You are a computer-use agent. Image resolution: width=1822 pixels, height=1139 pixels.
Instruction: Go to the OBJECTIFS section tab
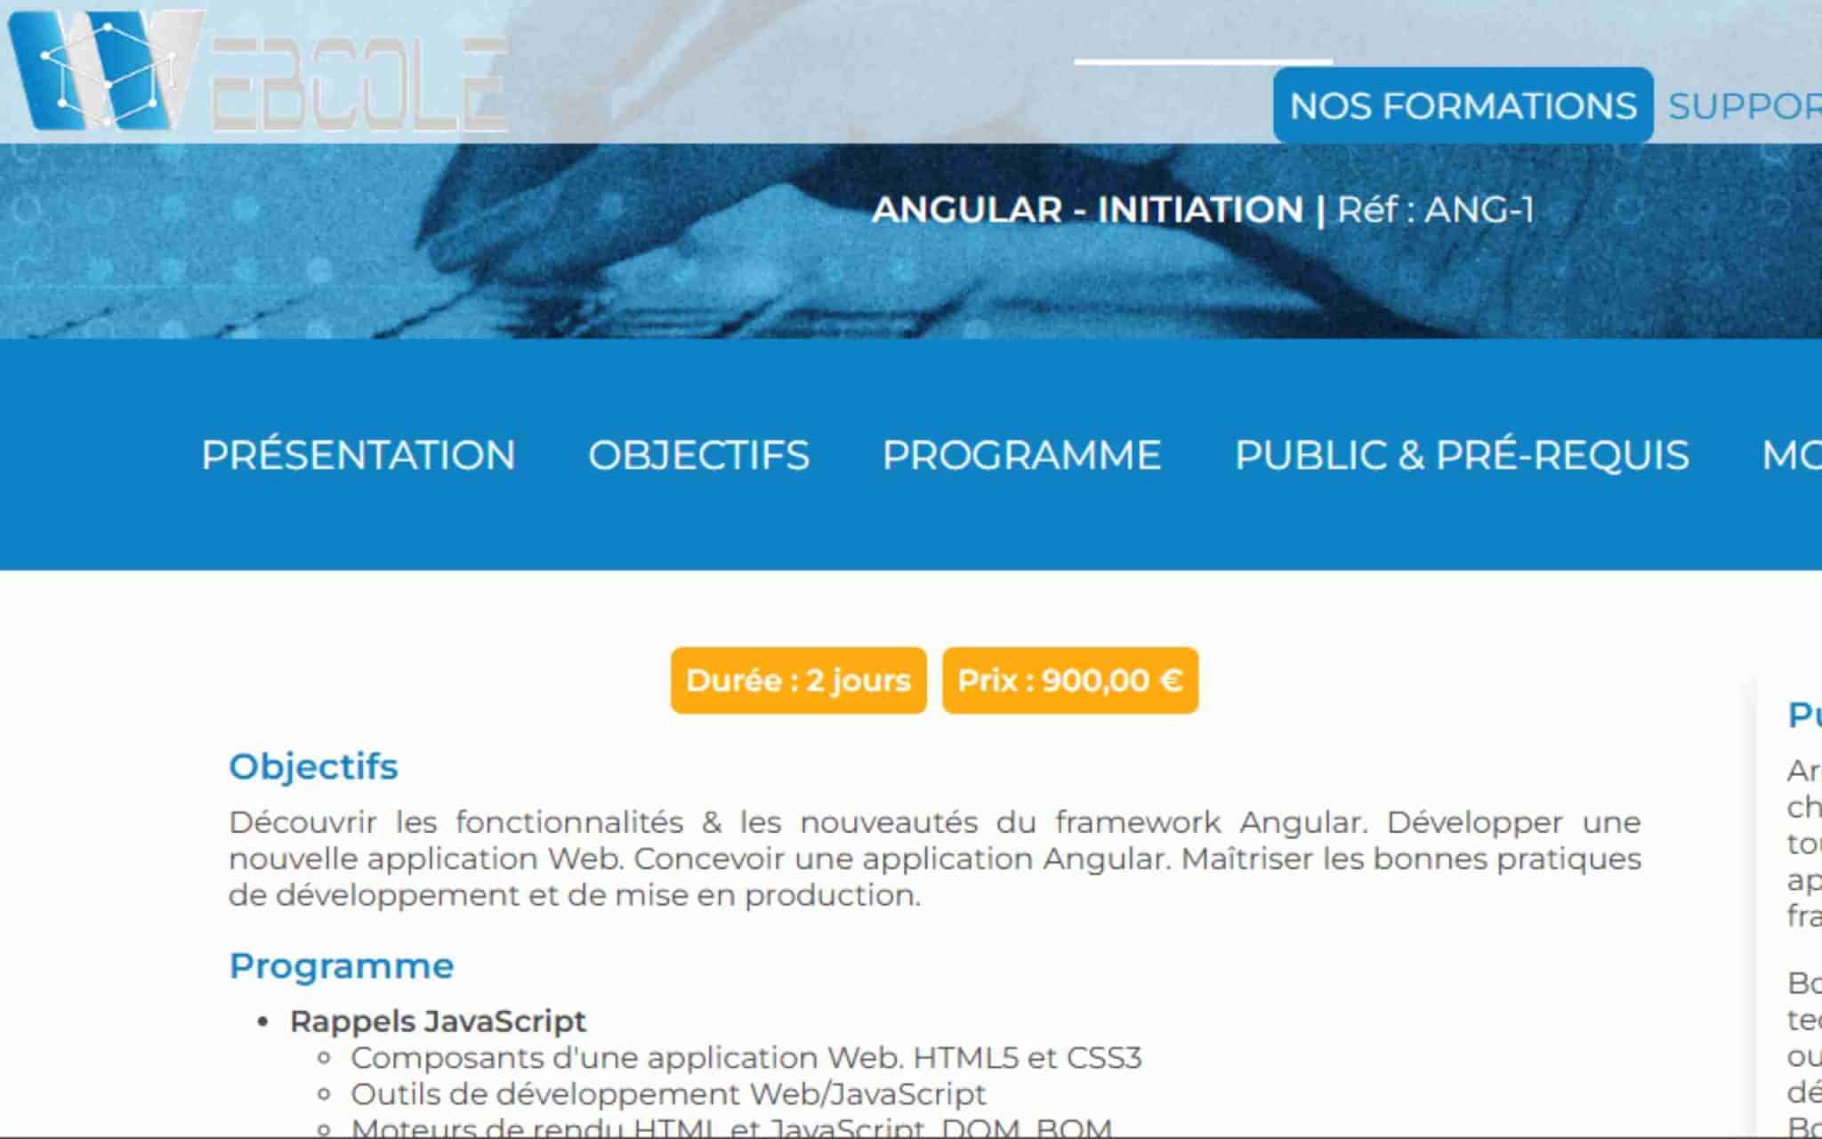pos(698,456)
